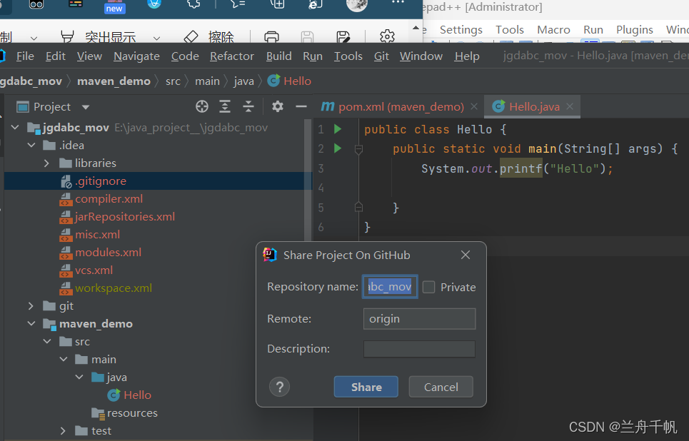This screenshot has width=689, height=441.
Task: Collapse the maven_demo module
Action: click(31, 323)
